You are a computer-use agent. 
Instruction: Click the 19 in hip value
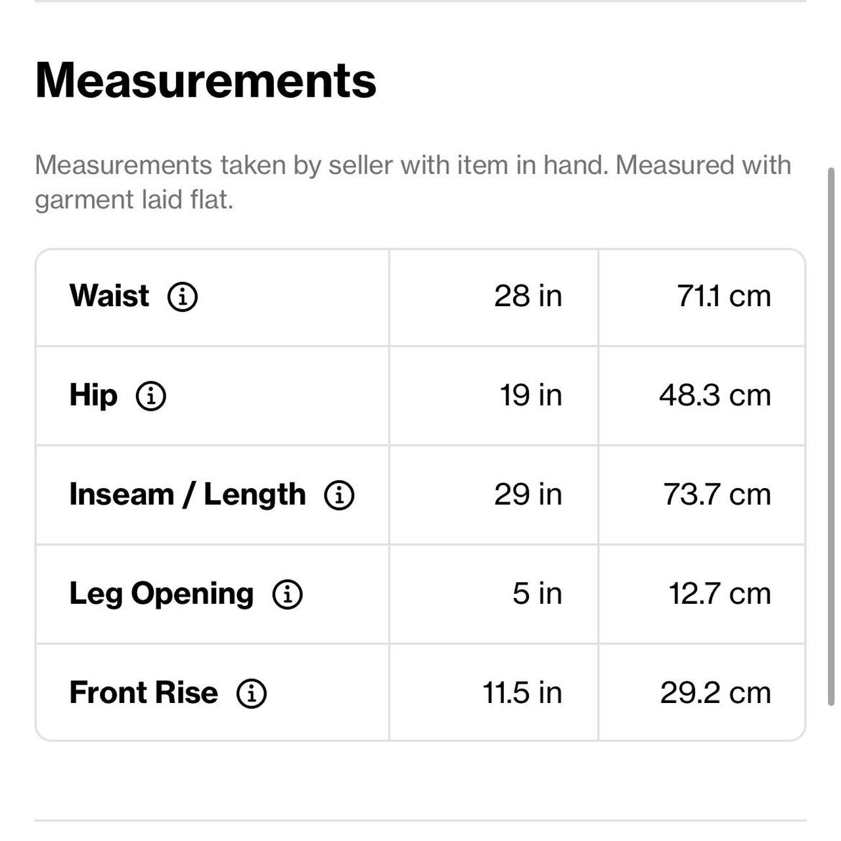[530, 396]
